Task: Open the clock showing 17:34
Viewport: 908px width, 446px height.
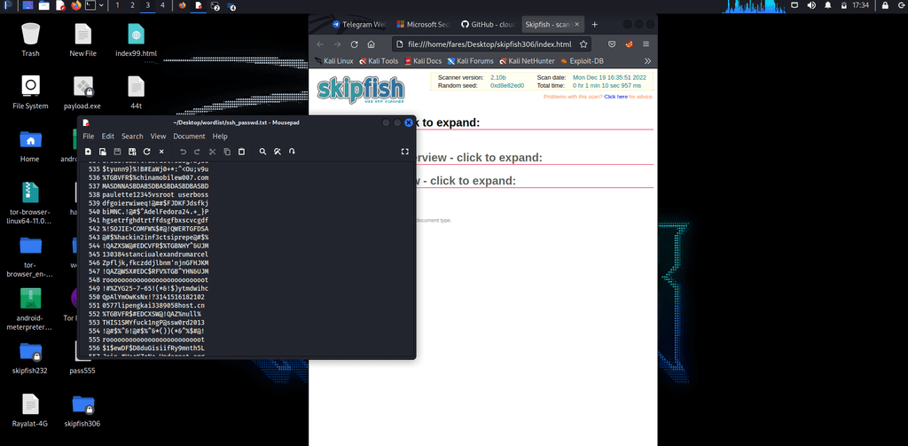Action: pos(860,5)
